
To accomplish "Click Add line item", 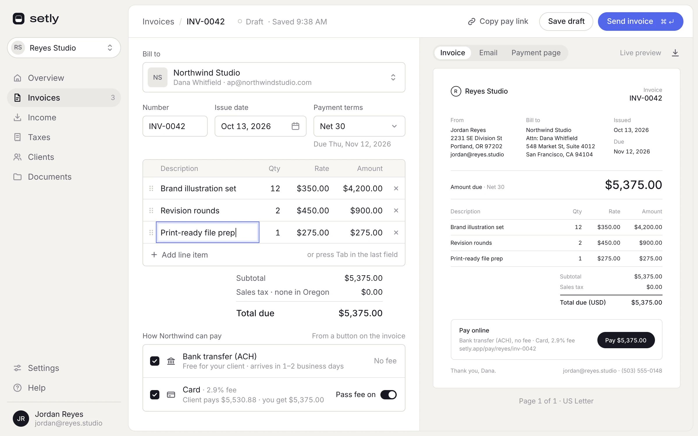I will [180, 255].
